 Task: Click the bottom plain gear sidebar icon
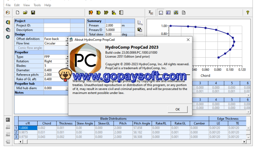(8, 37)
